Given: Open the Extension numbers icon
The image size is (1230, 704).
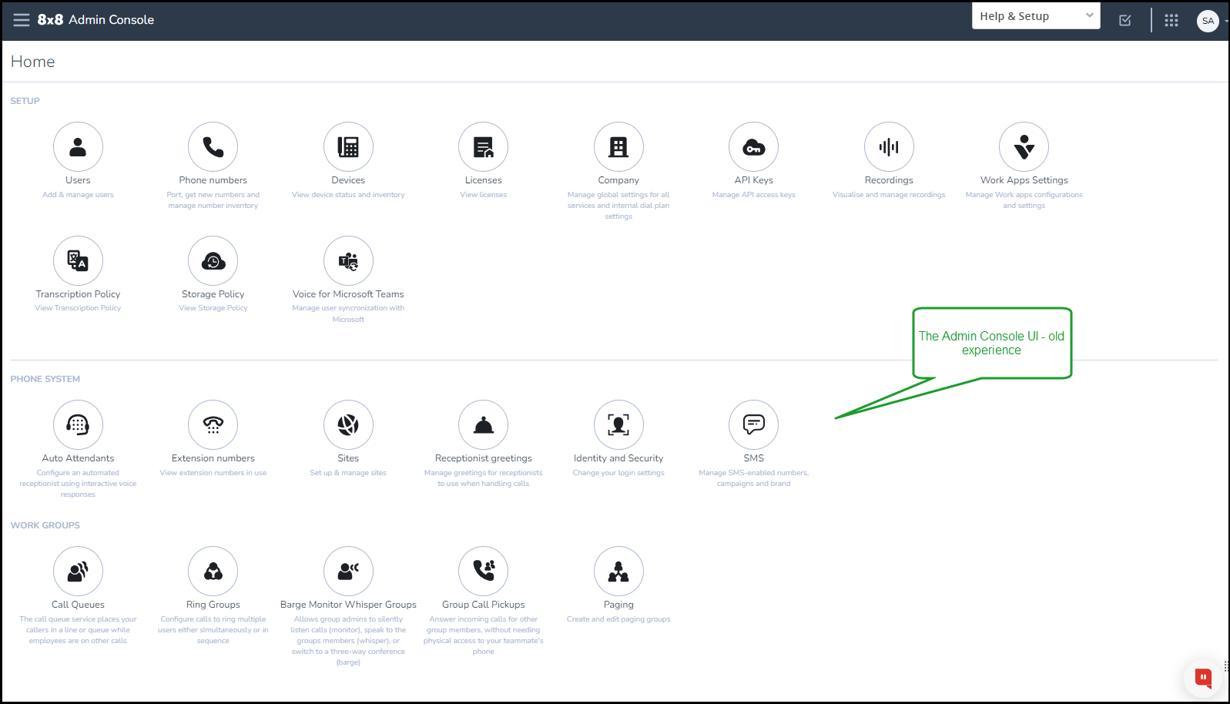Looking at the screenshot, I should pyautogui.click(x=213, y=424).
